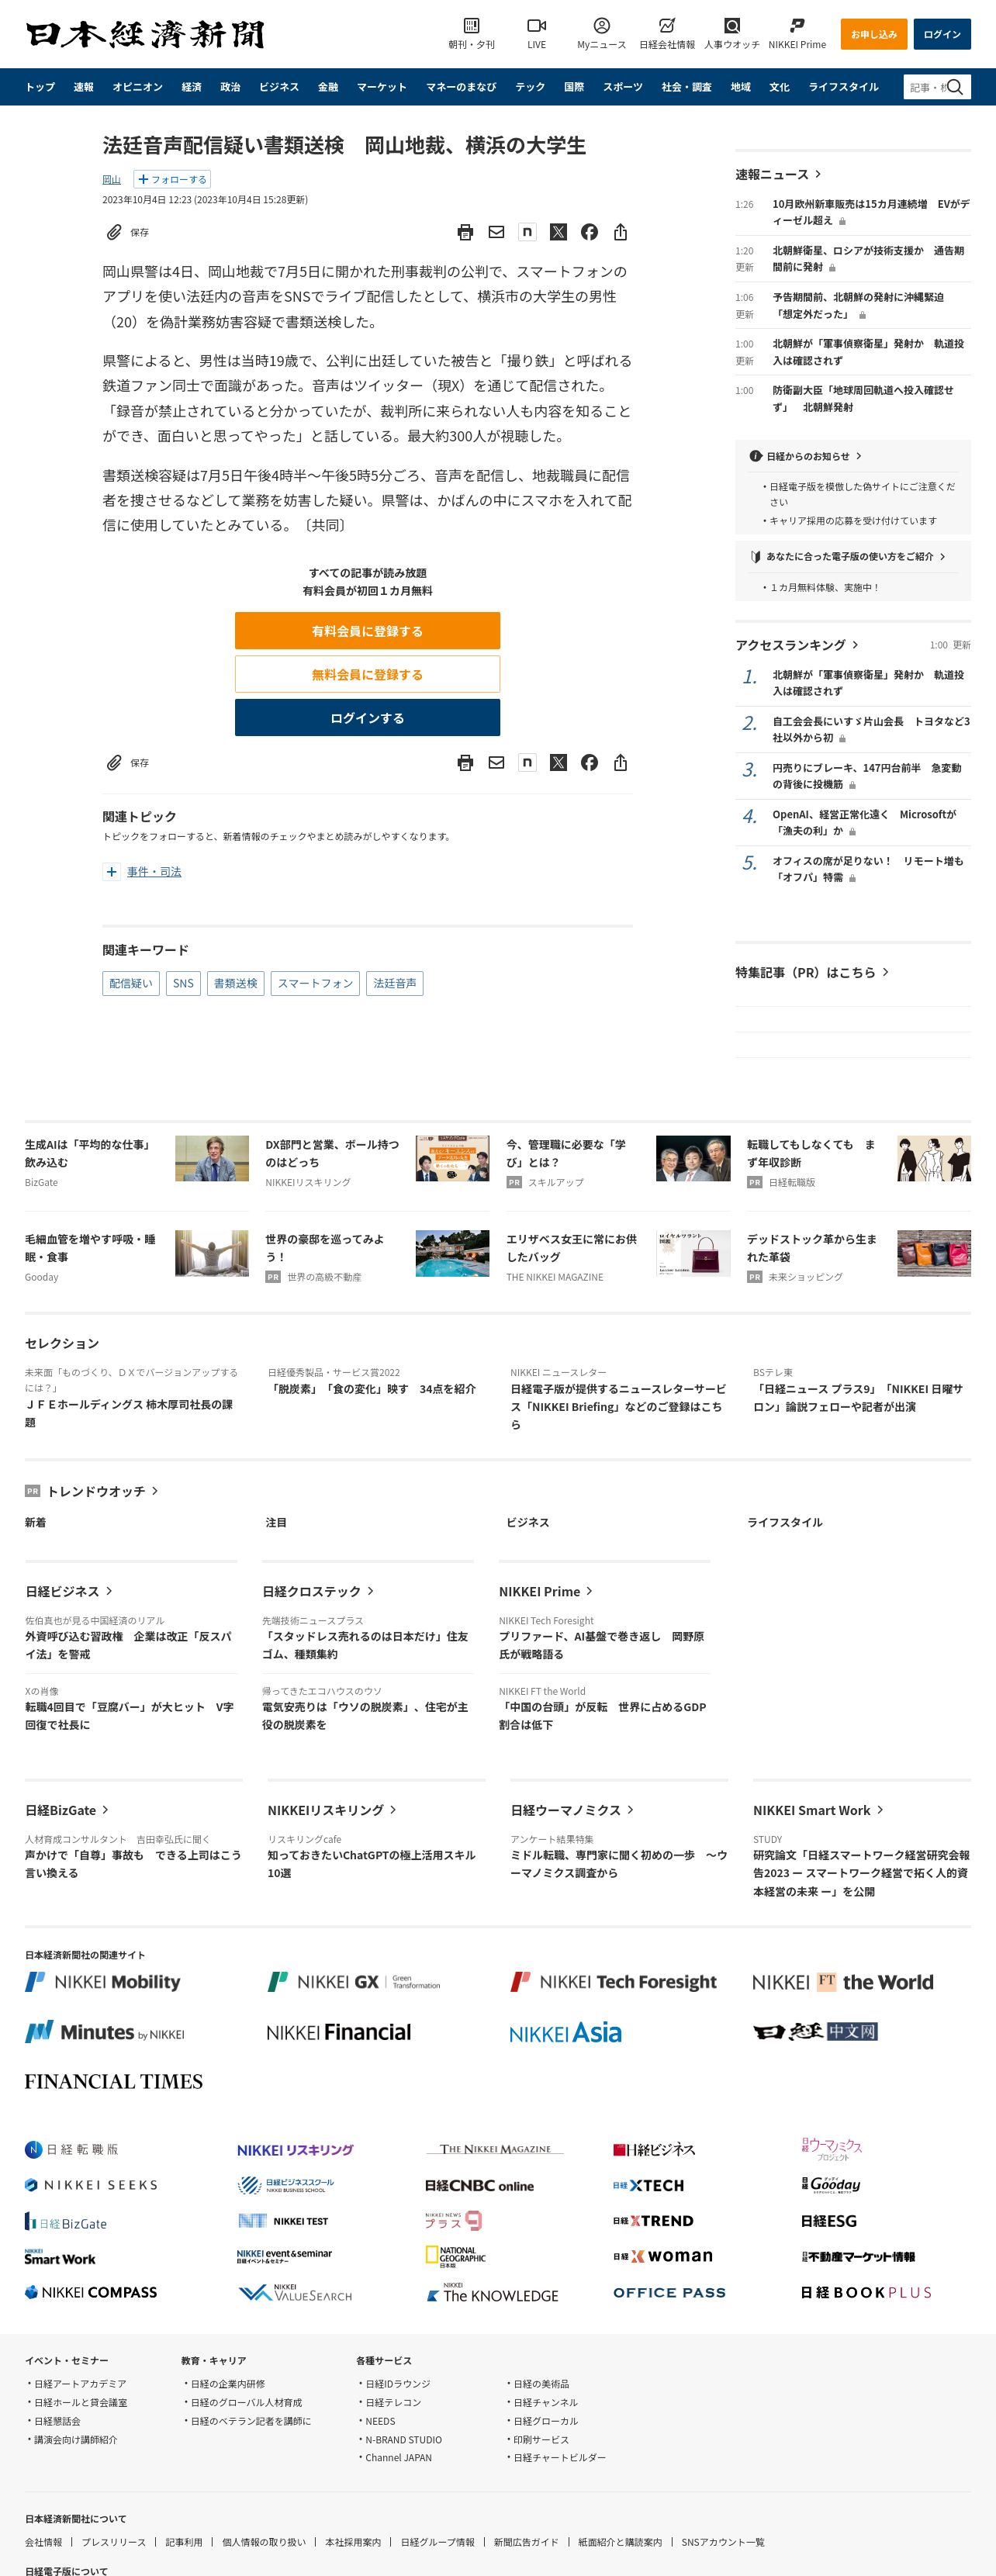Image resolution: width=996 pixels, height=2576 pixels.
Task: Expand 特集記事（PR）はこちら chevron
Action: (885, 972)
